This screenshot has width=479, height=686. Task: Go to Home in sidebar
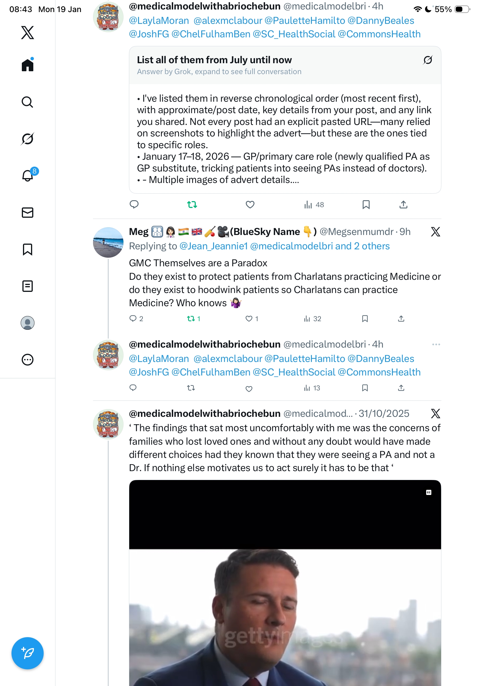[28, 65]
